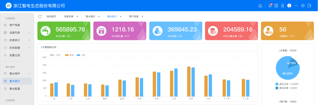Screen dimensions: 318x105
Task: Open the document list icon in header
Action: pos(276,6)
